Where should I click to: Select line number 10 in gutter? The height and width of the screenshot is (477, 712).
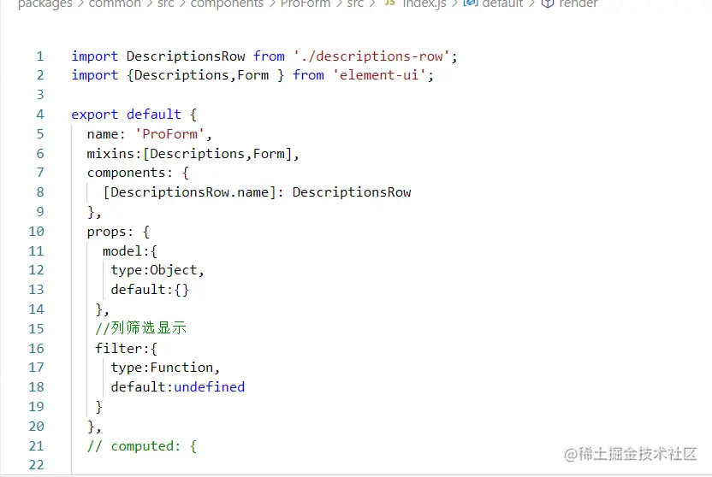click(36, 232)
